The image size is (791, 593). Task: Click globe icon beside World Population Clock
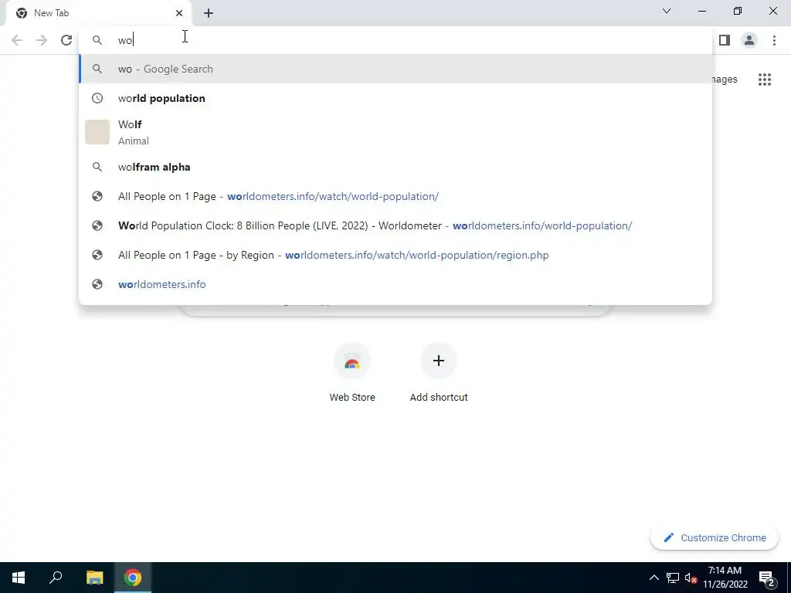tap(97, 225)
